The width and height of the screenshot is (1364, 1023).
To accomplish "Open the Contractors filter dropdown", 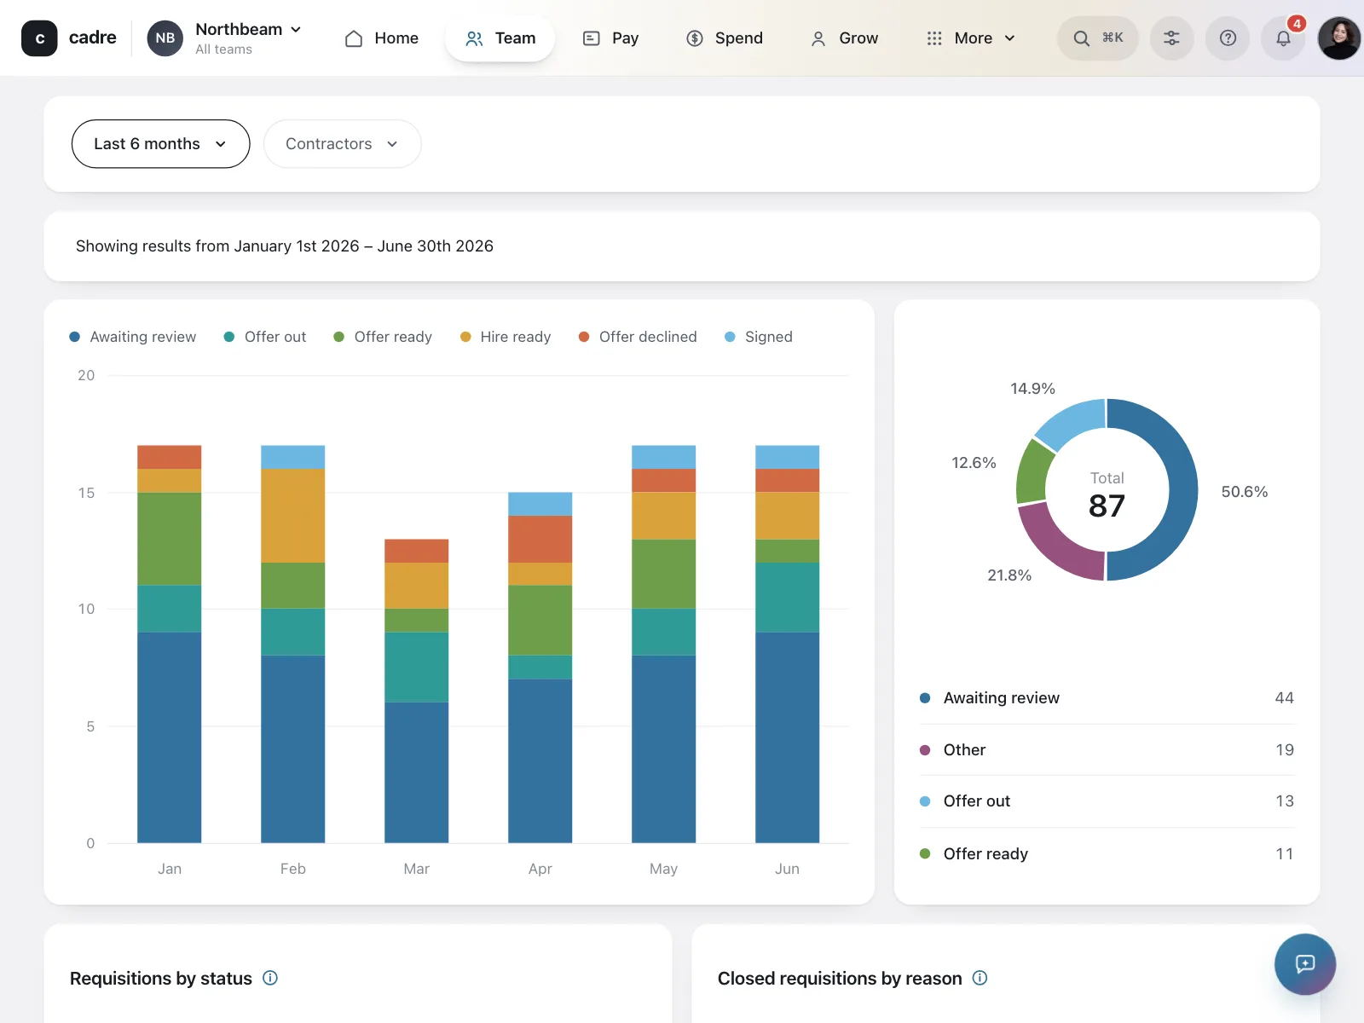I will click(x=342, y=144).
